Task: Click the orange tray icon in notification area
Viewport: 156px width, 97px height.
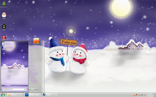Action: 134,95
